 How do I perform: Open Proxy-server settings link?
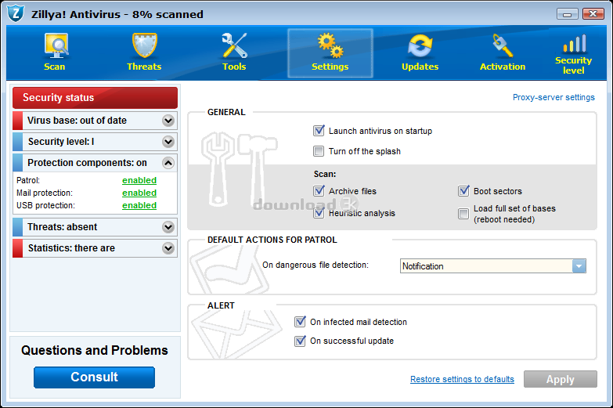554,97
